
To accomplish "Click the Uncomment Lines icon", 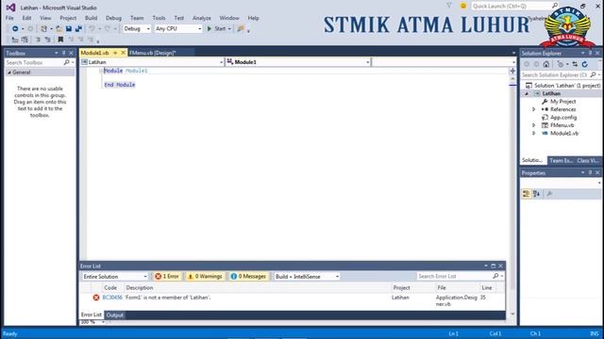I will click(x=47, y=40).
